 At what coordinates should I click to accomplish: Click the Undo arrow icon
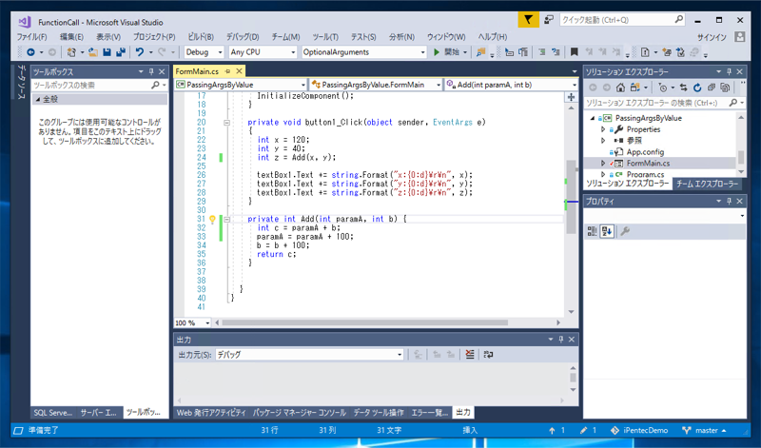click(x=140, y=52)
